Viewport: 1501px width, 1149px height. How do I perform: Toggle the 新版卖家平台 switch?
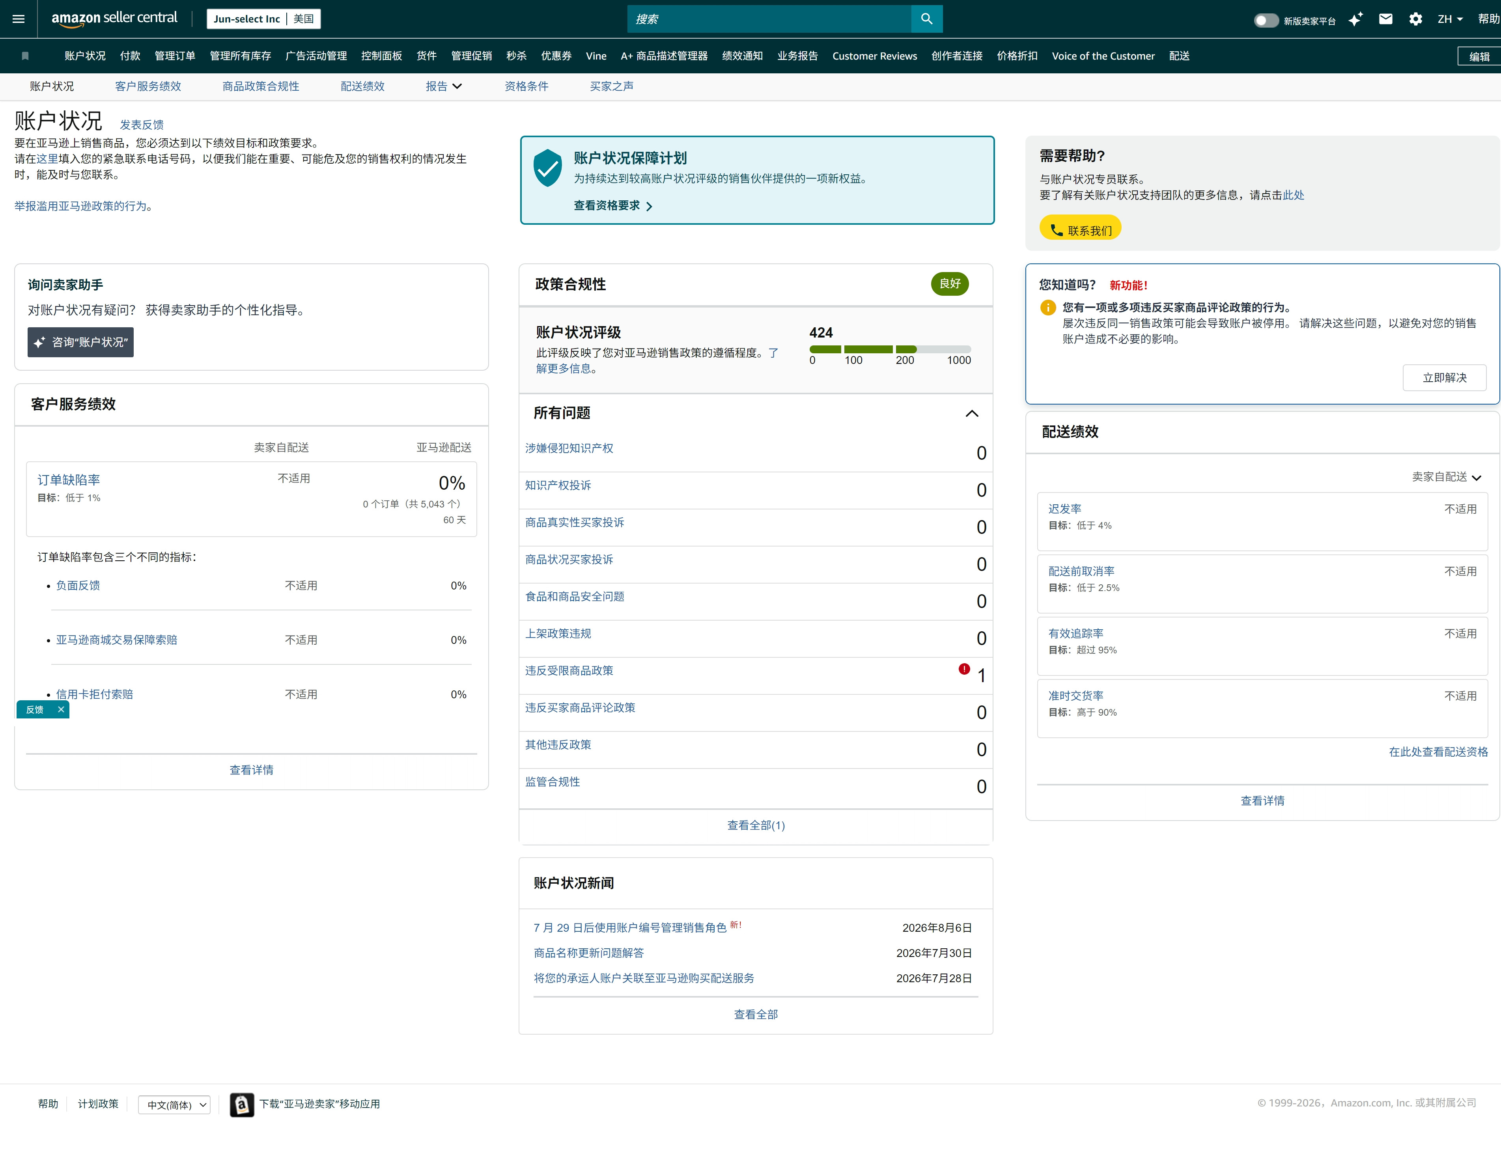pos(1266,21)
